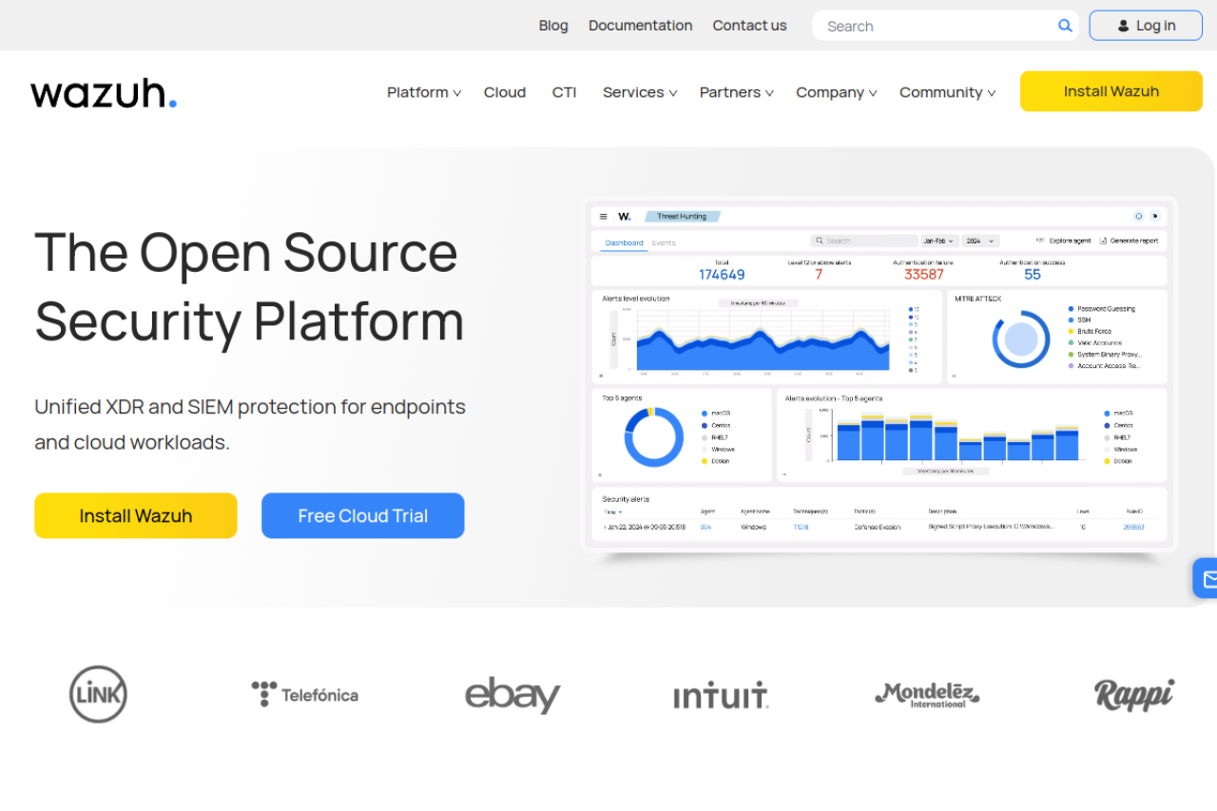
Task: Click the eBay logo
Action: click(x=512, y=695)
